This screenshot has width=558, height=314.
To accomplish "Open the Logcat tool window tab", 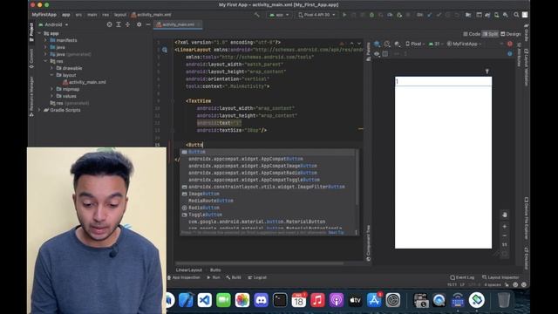I will [x=257, y=277].
